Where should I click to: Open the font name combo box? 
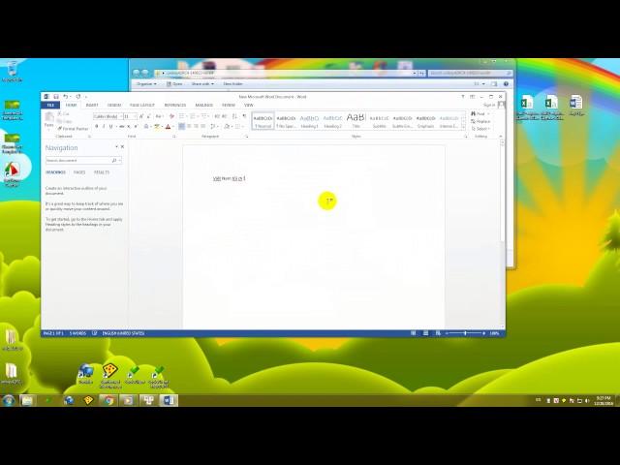tap(108, 116)
